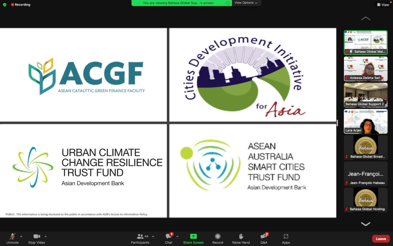Leave the meeting
The width and height of the screenshot is (393, 246).
pyautogui.click(x=381, y=239)
